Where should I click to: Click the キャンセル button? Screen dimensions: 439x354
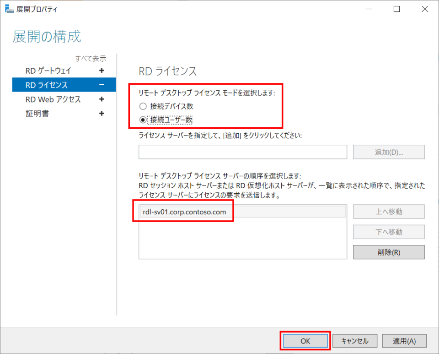(x=355, y=341)
